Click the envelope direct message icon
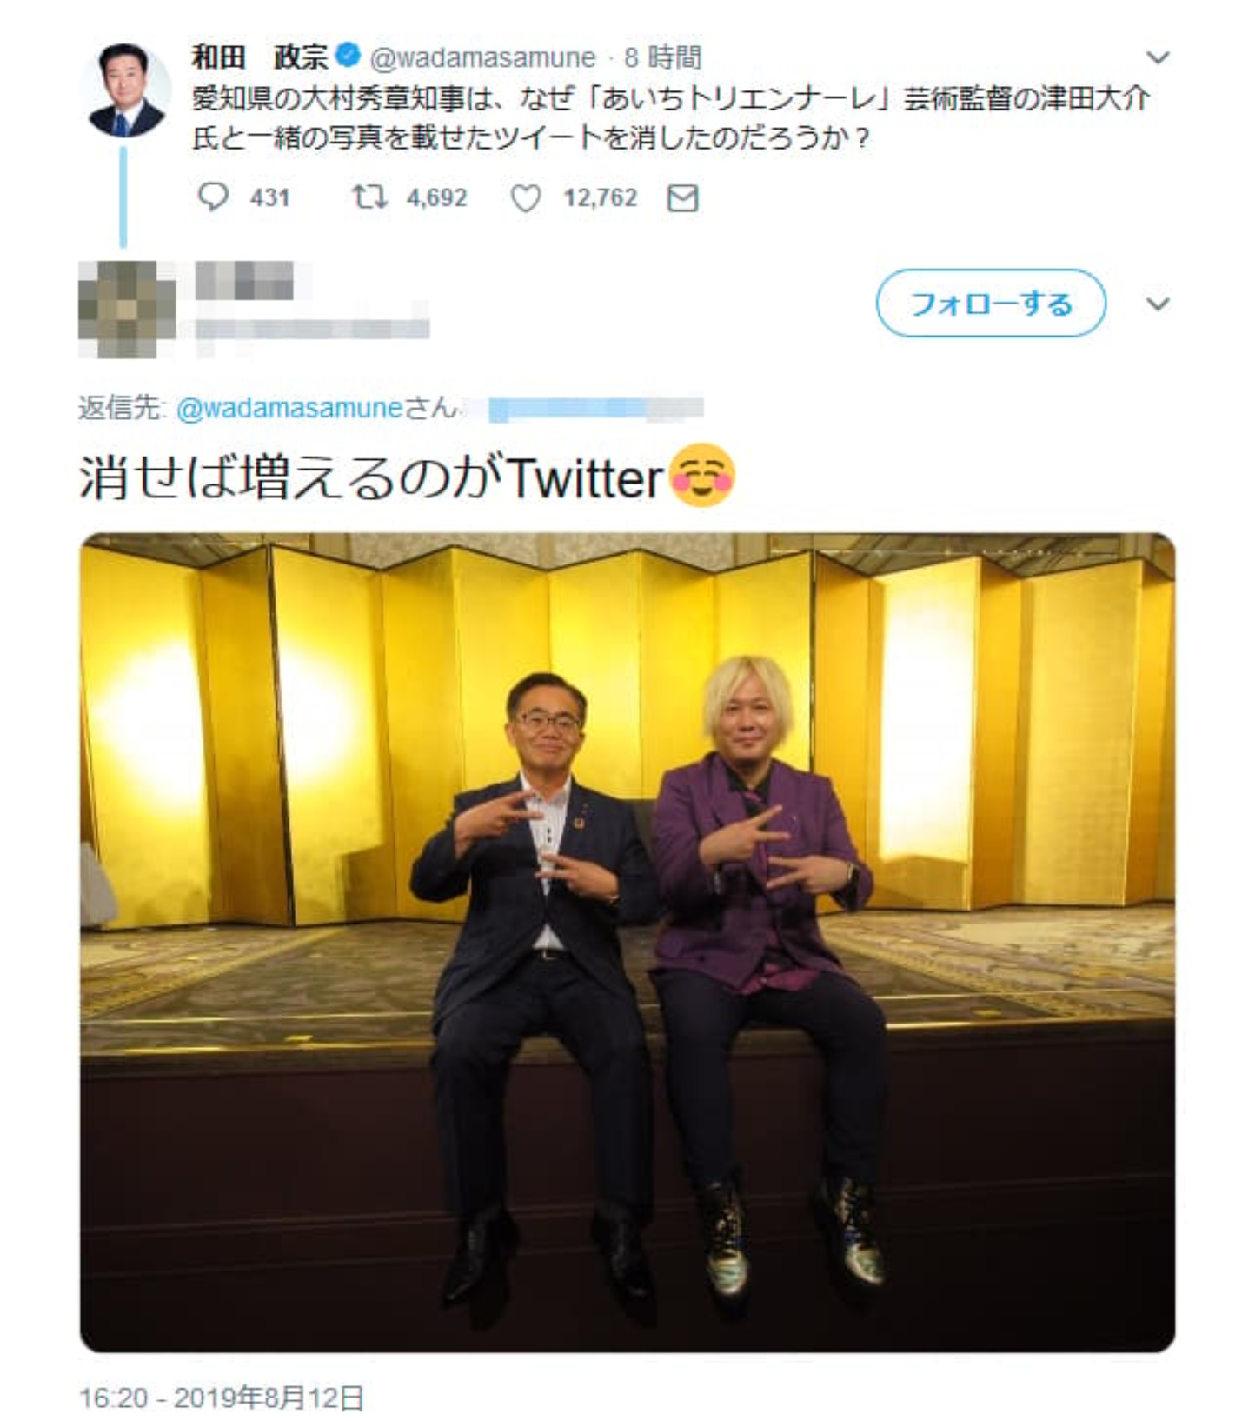The height and width of the screenshot is (1421, 1242). point(682,198)
